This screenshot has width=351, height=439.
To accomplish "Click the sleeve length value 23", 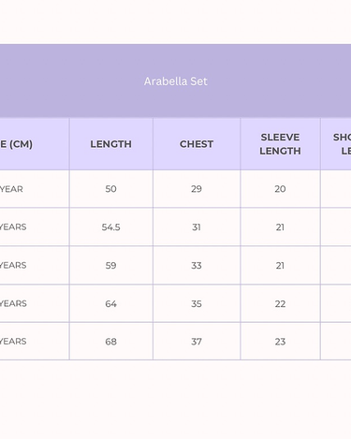I will [280, 342].
